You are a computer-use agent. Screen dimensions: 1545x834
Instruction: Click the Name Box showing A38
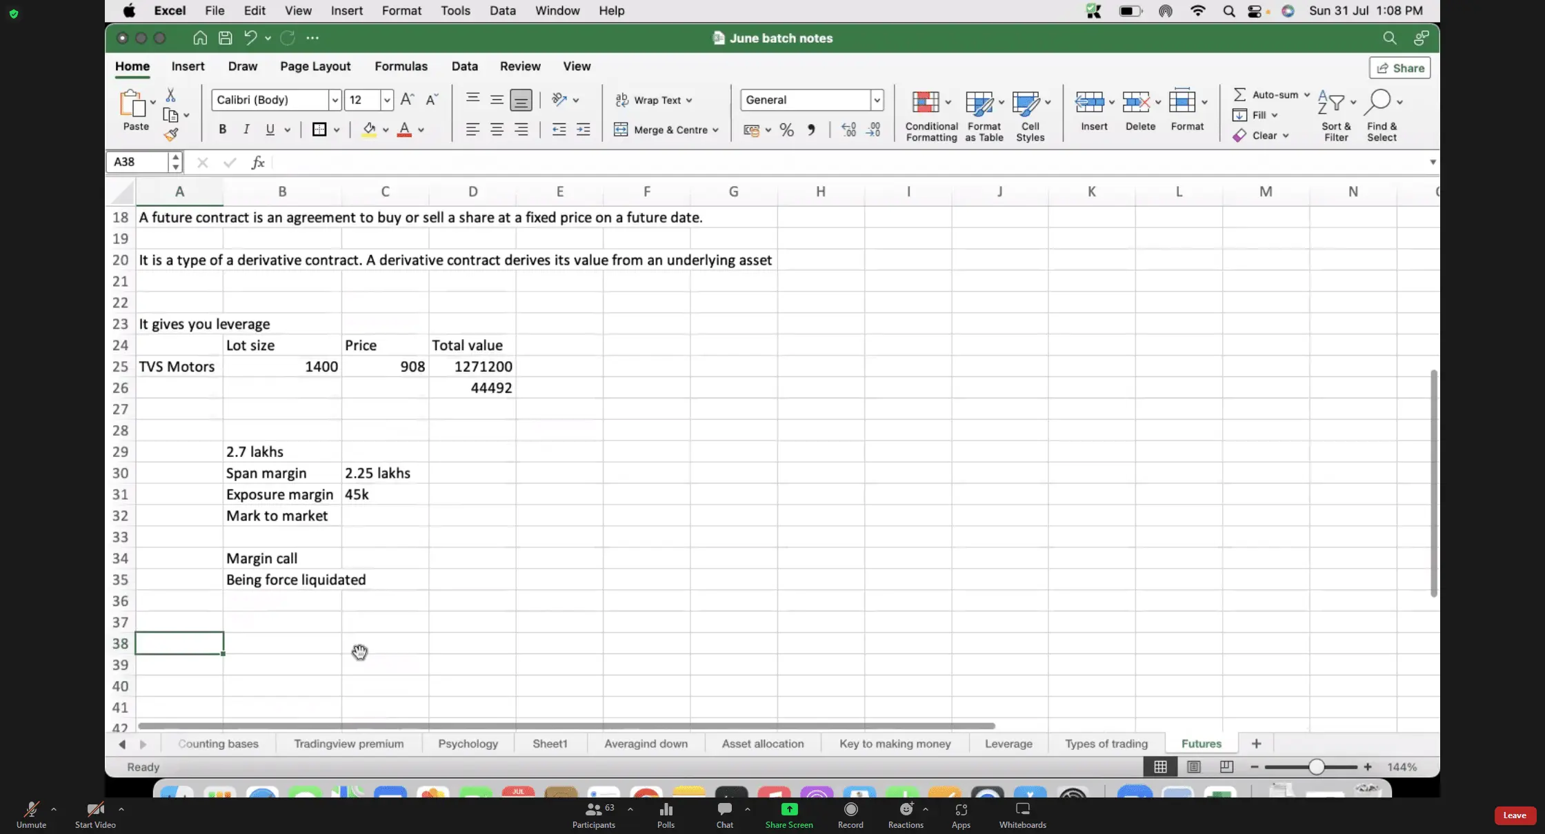[x=137, y=162]
